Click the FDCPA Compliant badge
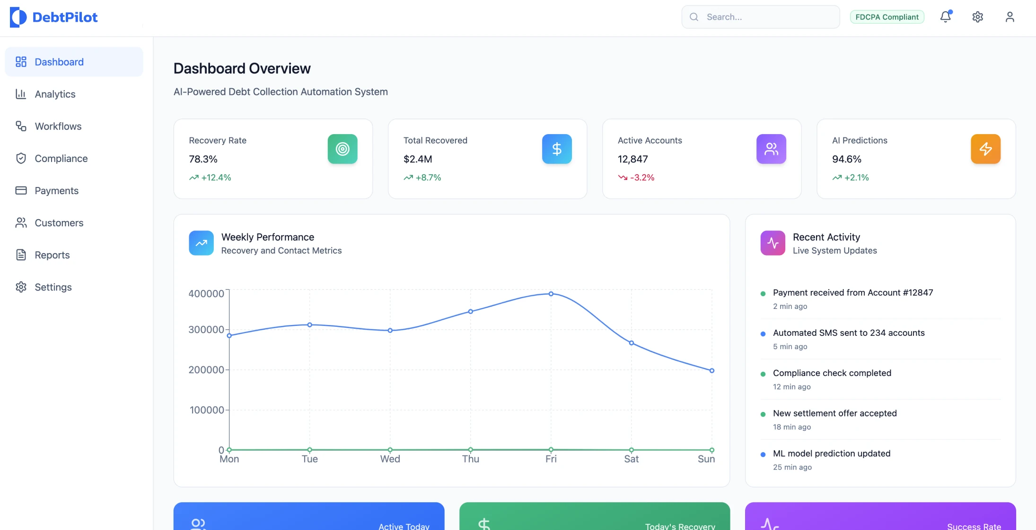Image resolution: width=1036 pixels, height=530 pixels. click(887, 17)
